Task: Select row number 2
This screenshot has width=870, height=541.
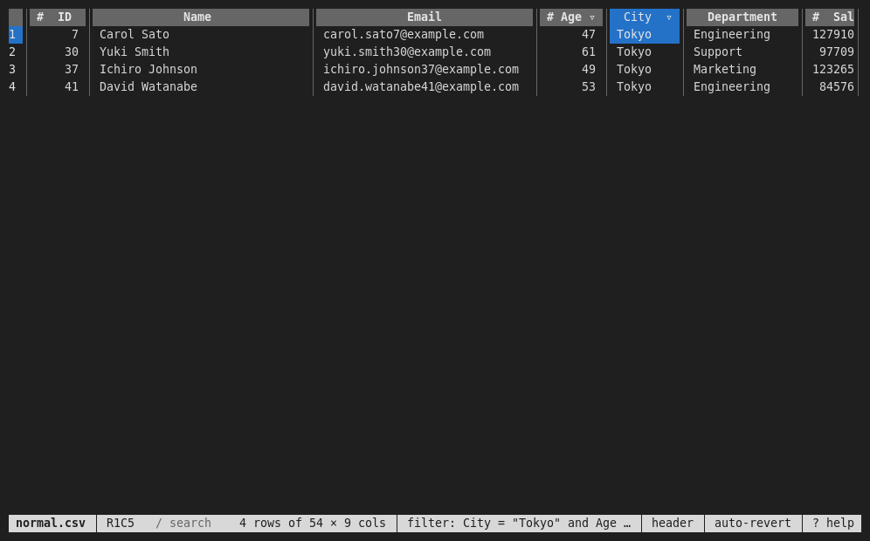Action: (x=15, y=52)
